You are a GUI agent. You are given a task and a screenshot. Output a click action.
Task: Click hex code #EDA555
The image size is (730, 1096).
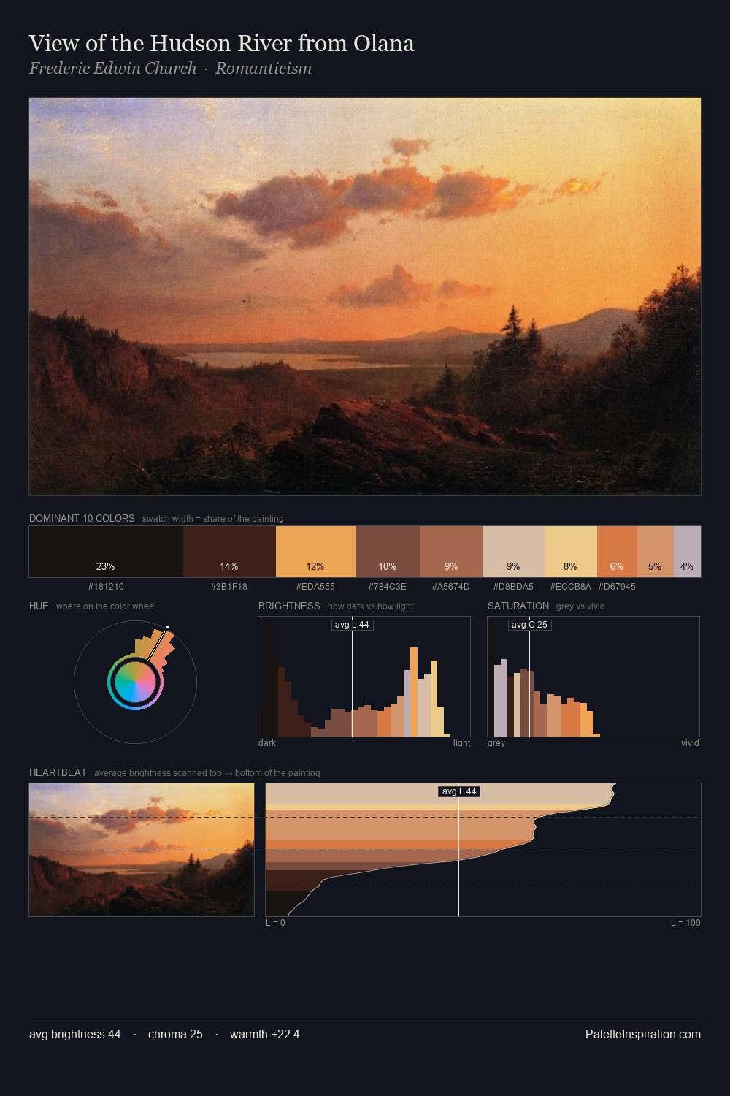click(315, 587)
